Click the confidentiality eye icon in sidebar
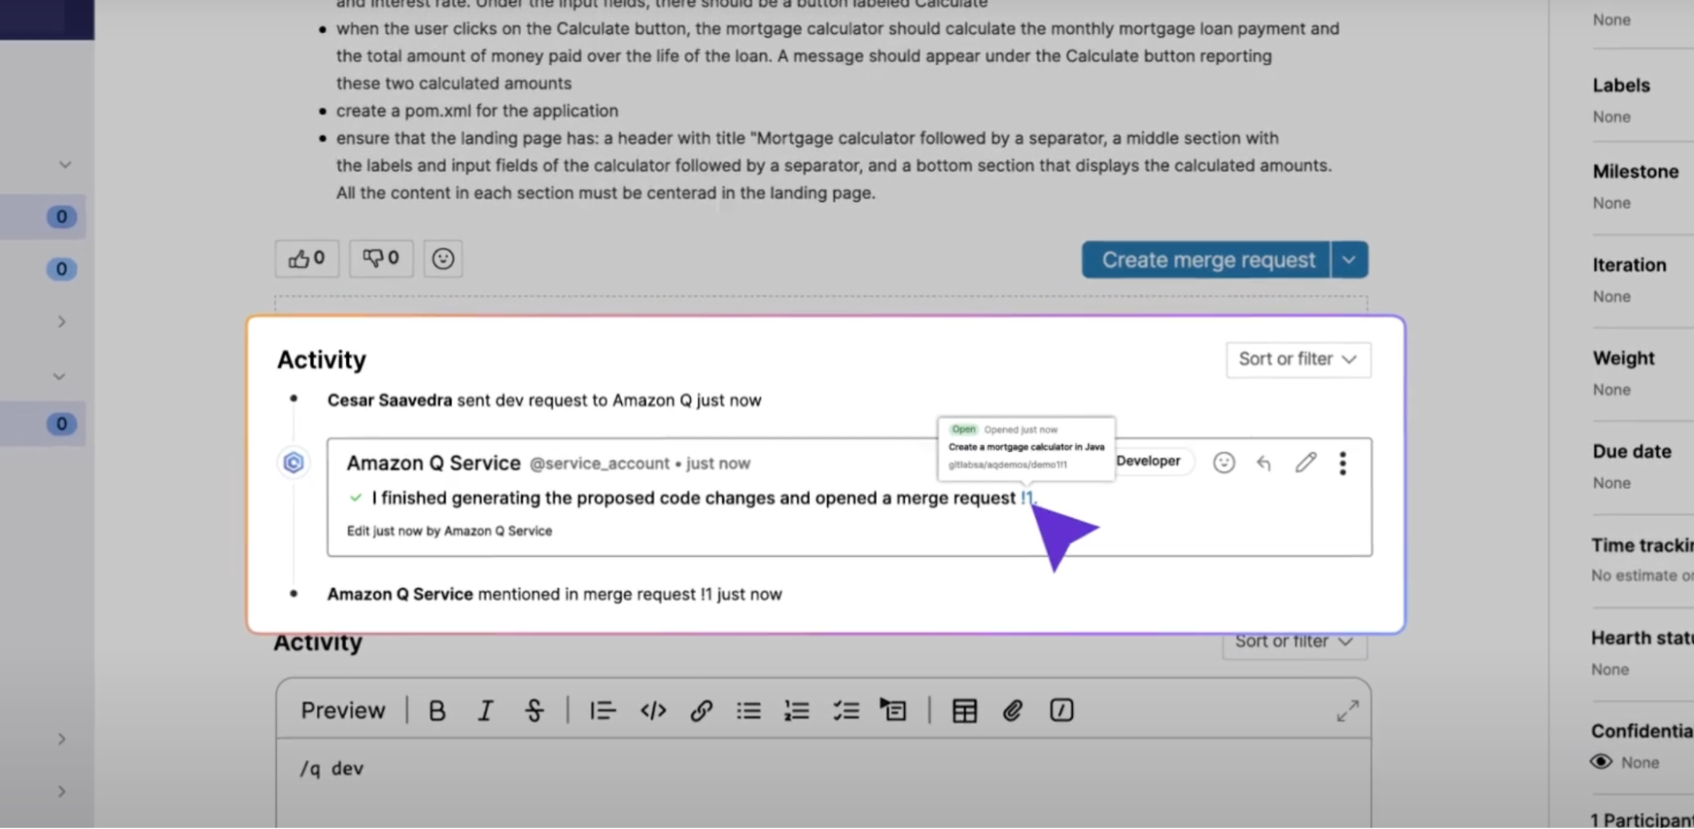This screenshot has height=829, width=1694. click(1601, 761)
